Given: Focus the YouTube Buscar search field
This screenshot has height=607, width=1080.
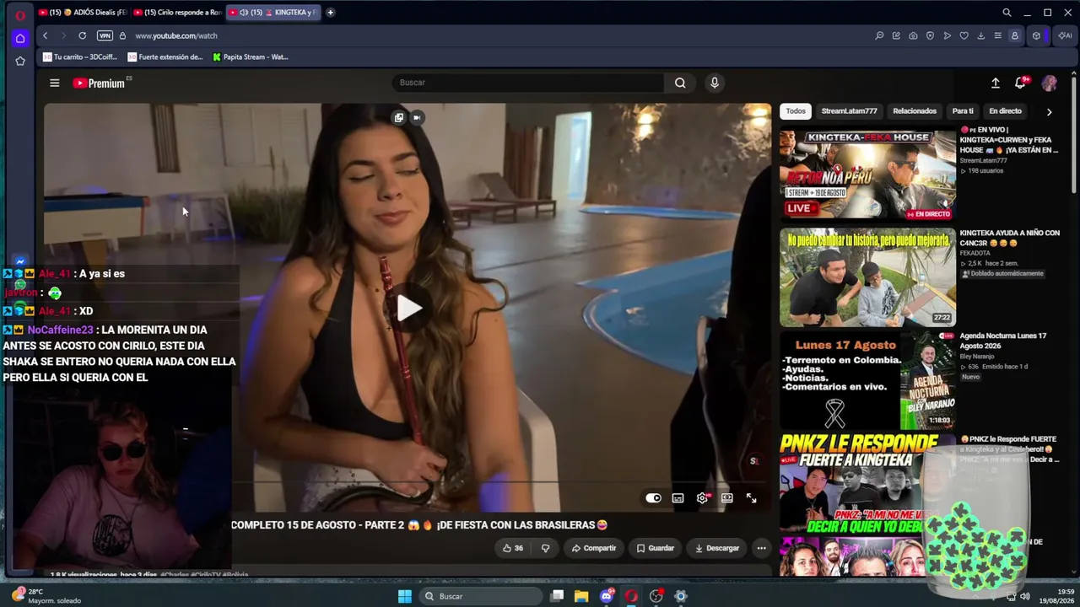Looking at the screenshot, I should [x=528, y=83].
